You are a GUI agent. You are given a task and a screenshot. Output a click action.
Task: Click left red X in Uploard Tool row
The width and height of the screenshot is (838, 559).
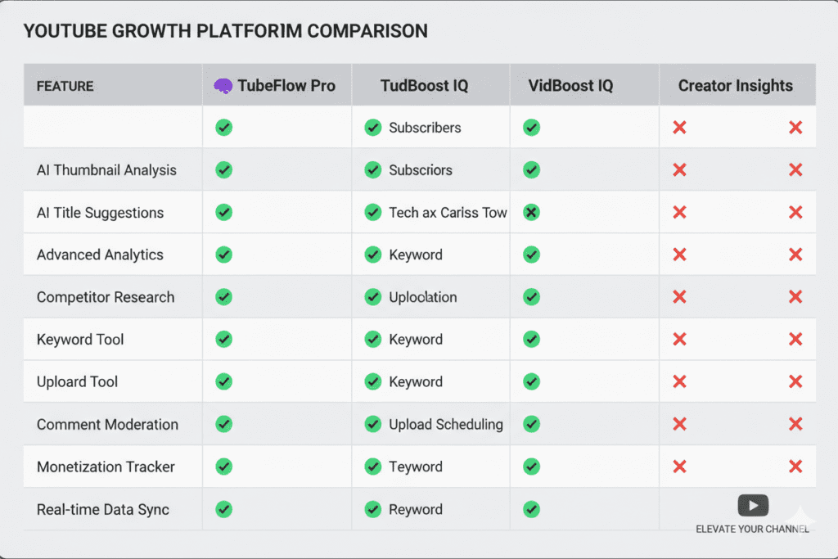pyautogui.click(x=679, y=381)
